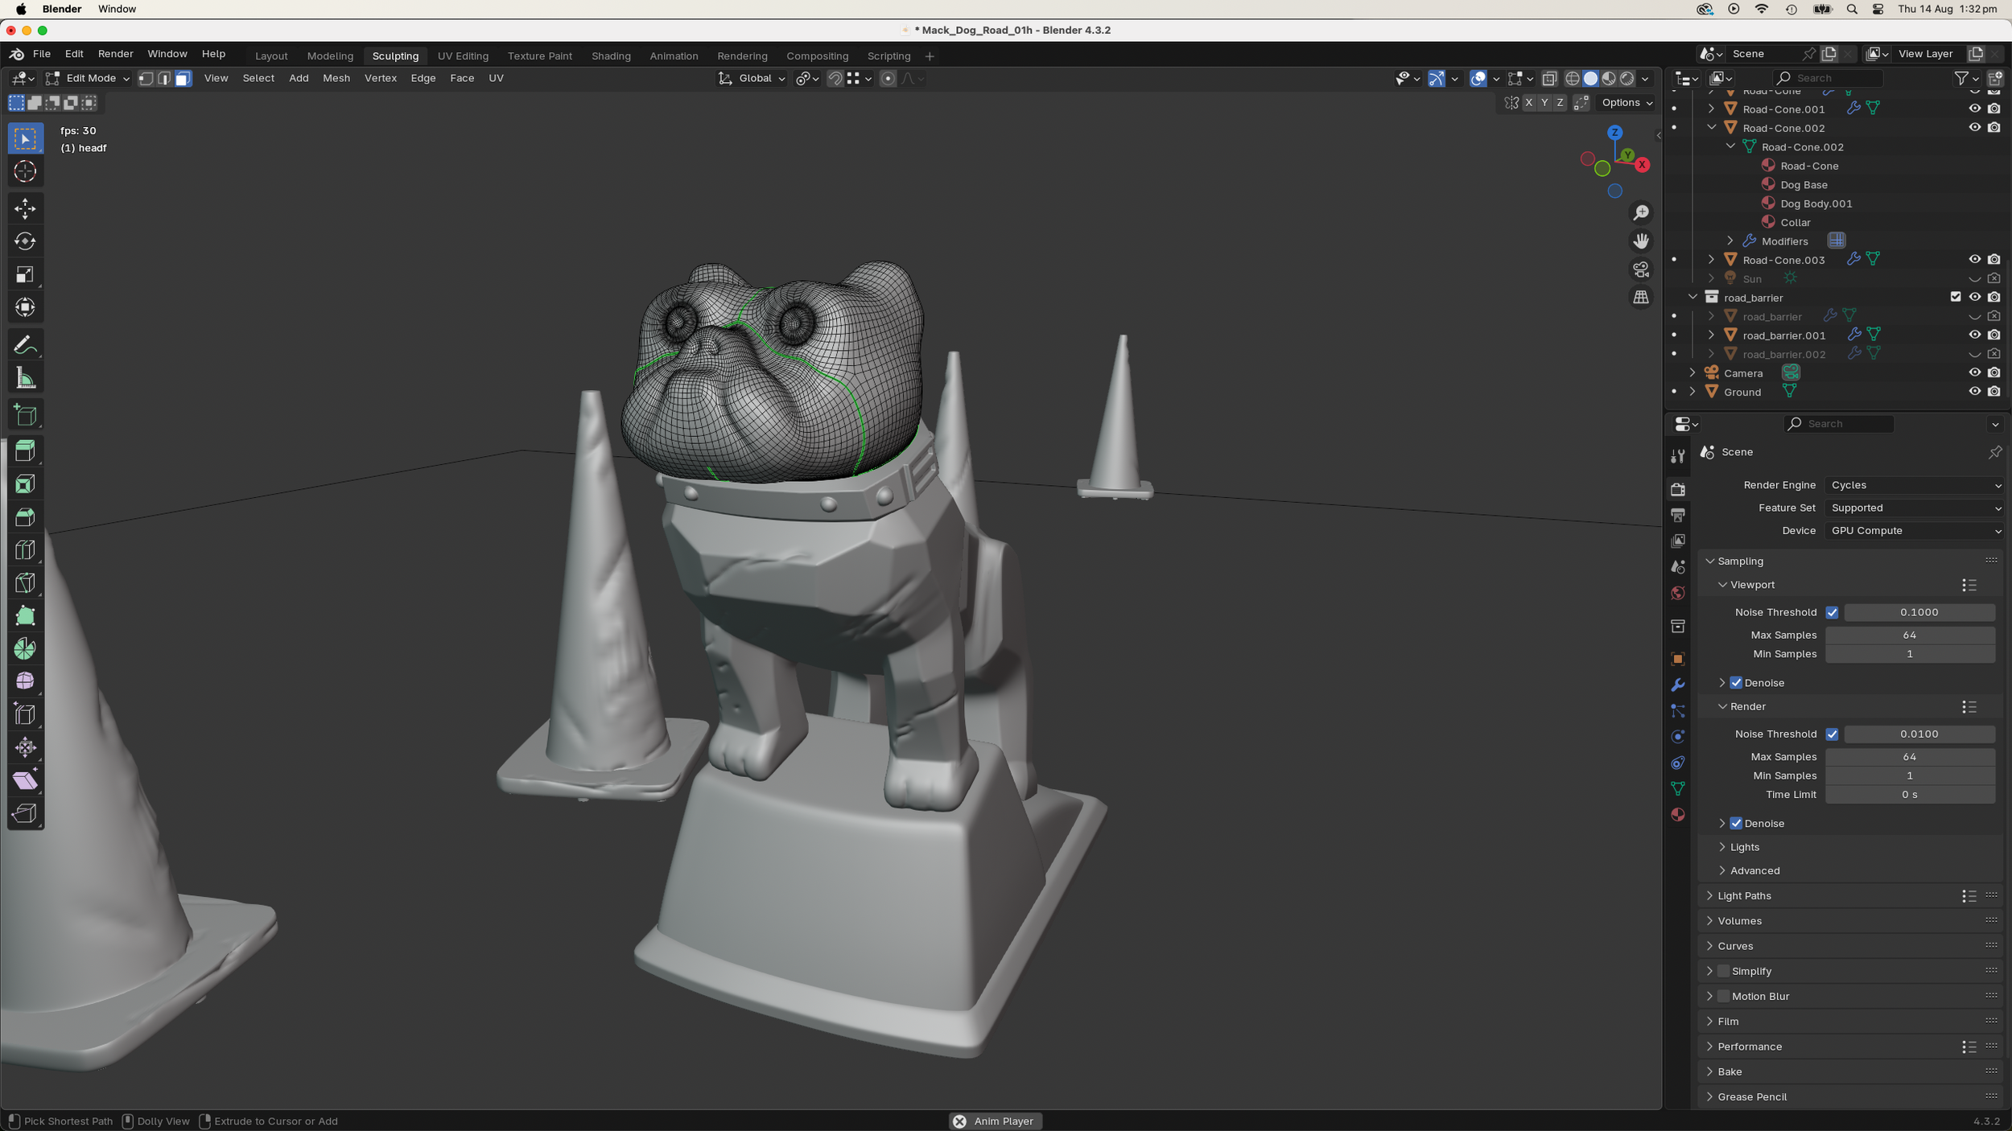
Task: Select the Rotate tool in left toolbar
Action: tap(25, 241)
